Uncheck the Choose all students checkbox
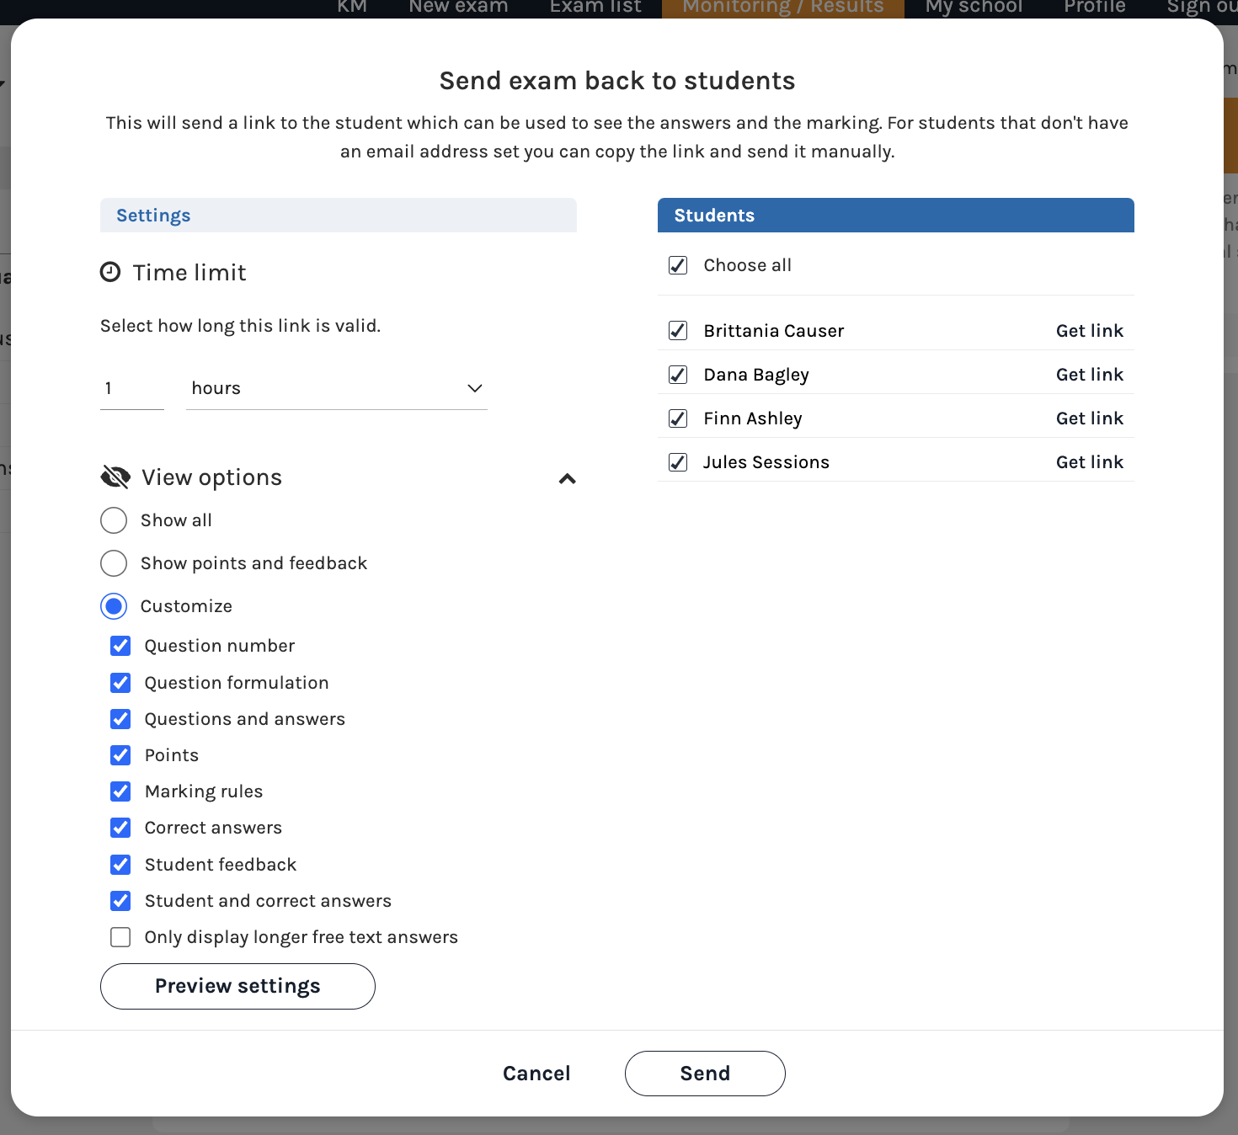Image resolution: width=1238 pixels, height=1135 pixels. coord(677,264)
